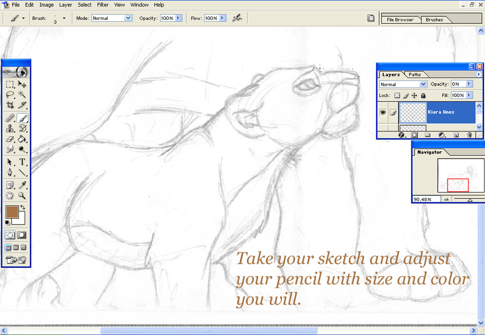Open the layer Fill slider arrow

pyautogui.click(x=469, y=96)
